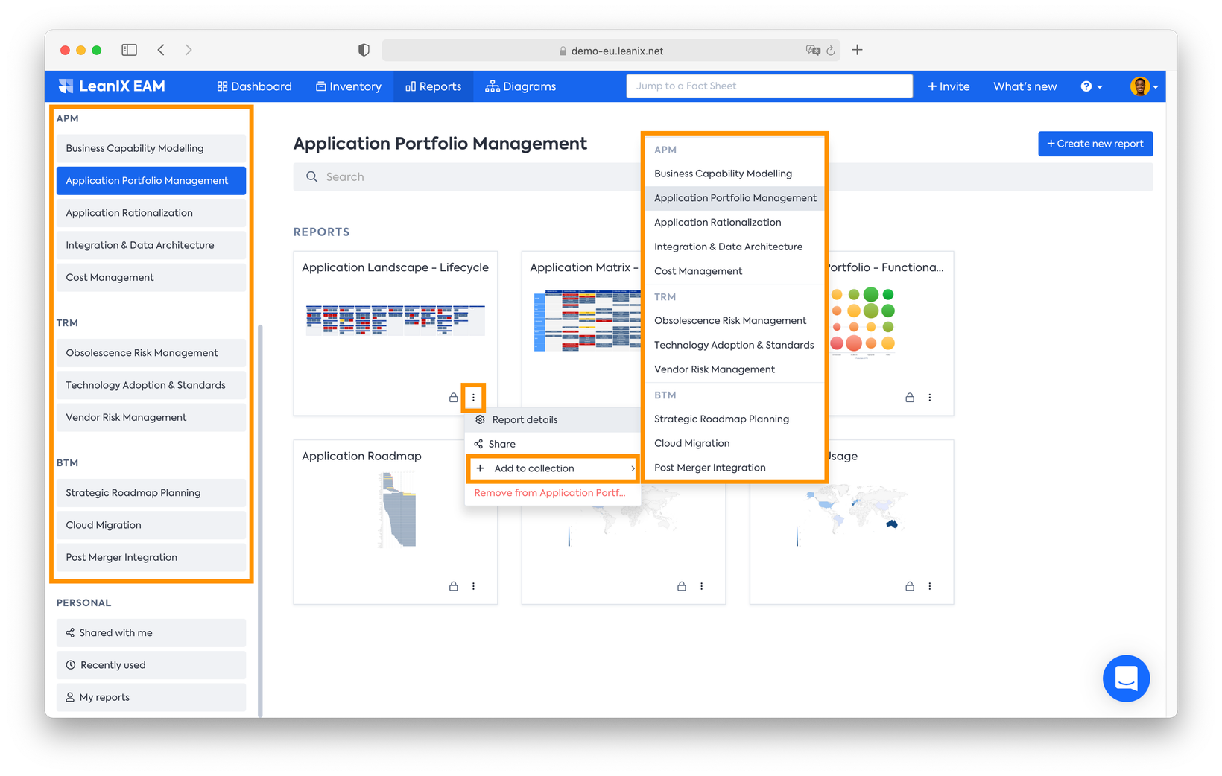Click Create new report button
Screen dimensions: 1222x776
click(x=1095, y=144)
